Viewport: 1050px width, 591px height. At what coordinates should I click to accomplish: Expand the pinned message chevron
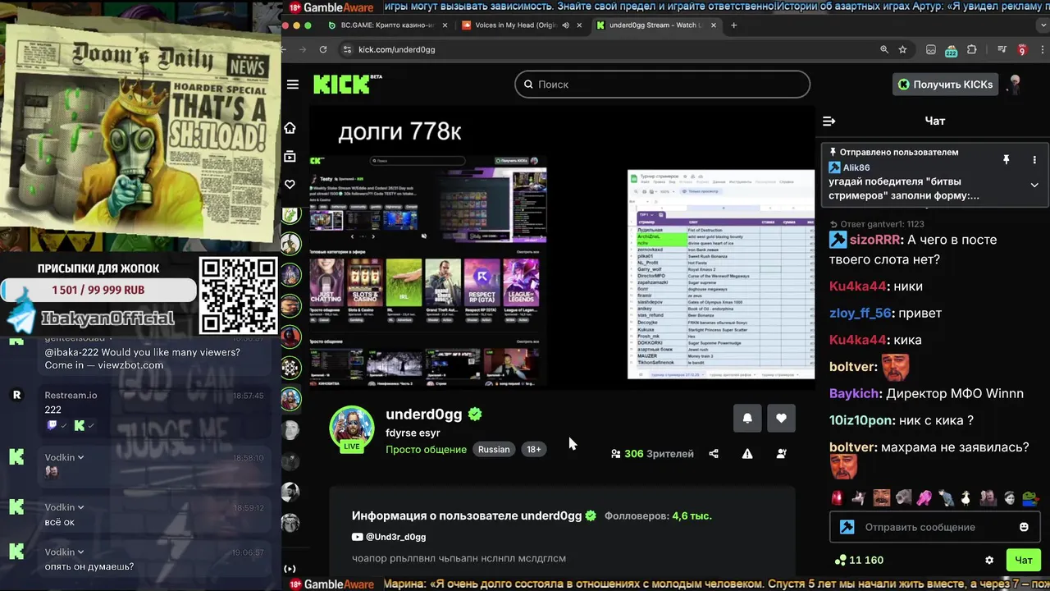coord(1034,185)
